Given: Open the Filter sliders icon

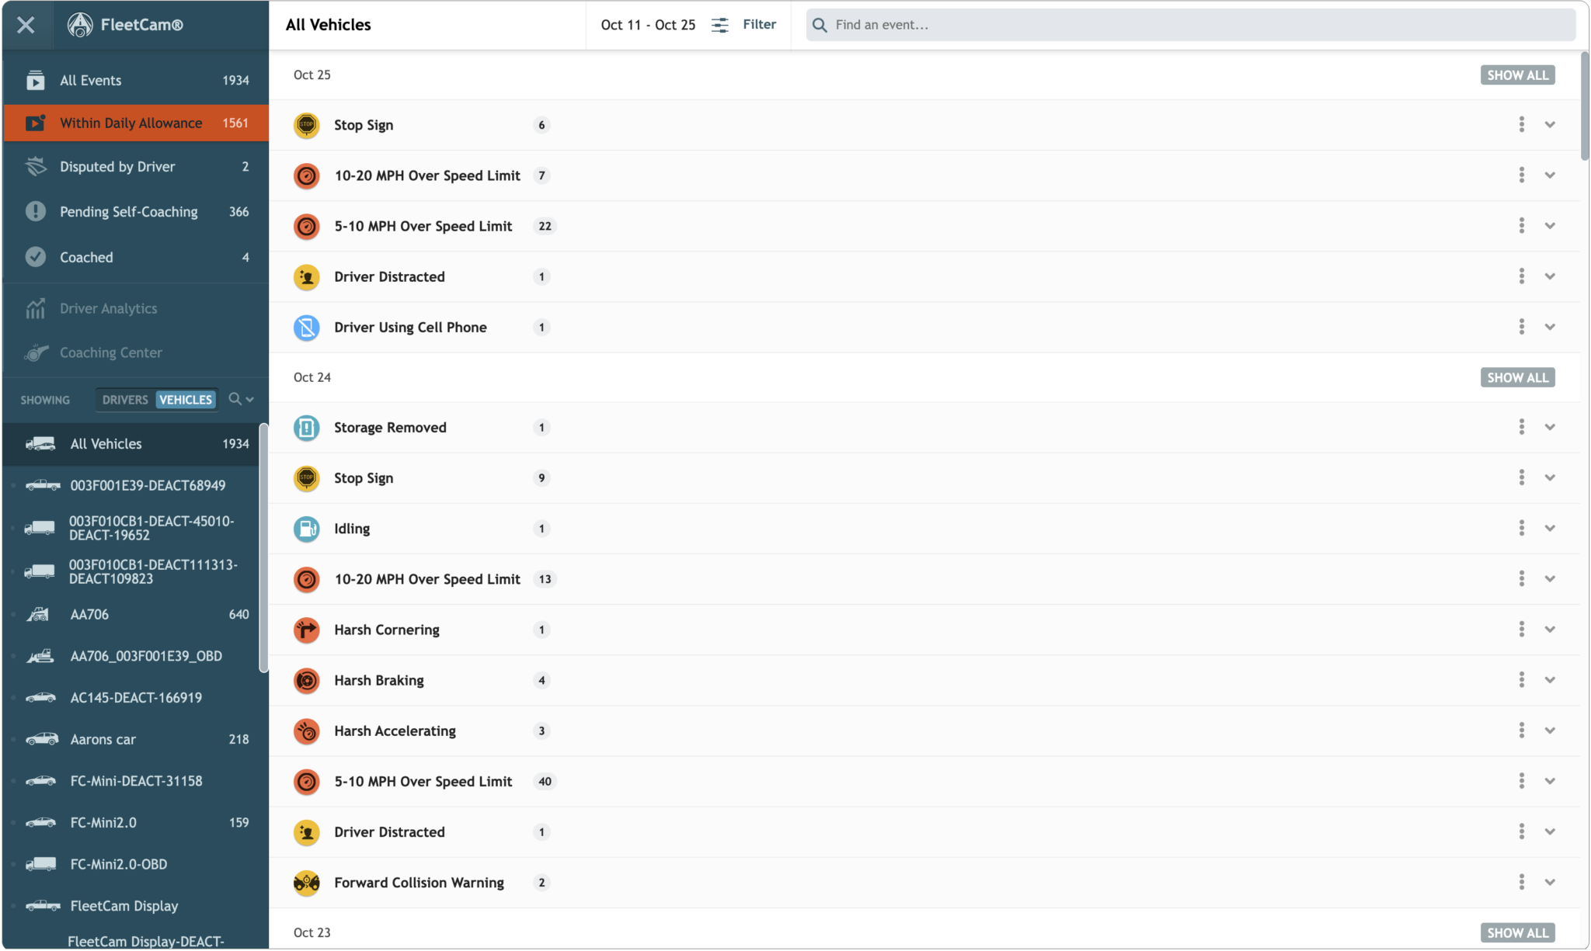Looking at the screenshot, I should (720, 25).
